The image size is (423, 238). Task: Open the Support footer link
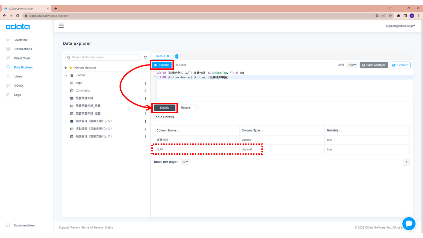pyautogui.click(x=64, y=227)
